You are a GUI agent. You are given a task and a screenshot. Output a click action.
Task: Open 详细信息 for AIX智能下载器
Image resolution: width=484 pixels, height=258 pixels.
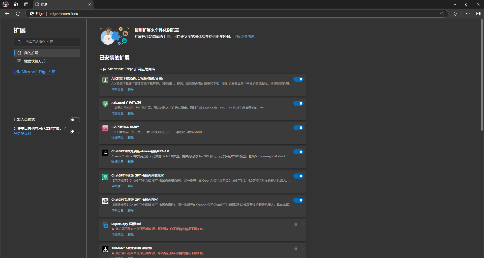point(117,89)
